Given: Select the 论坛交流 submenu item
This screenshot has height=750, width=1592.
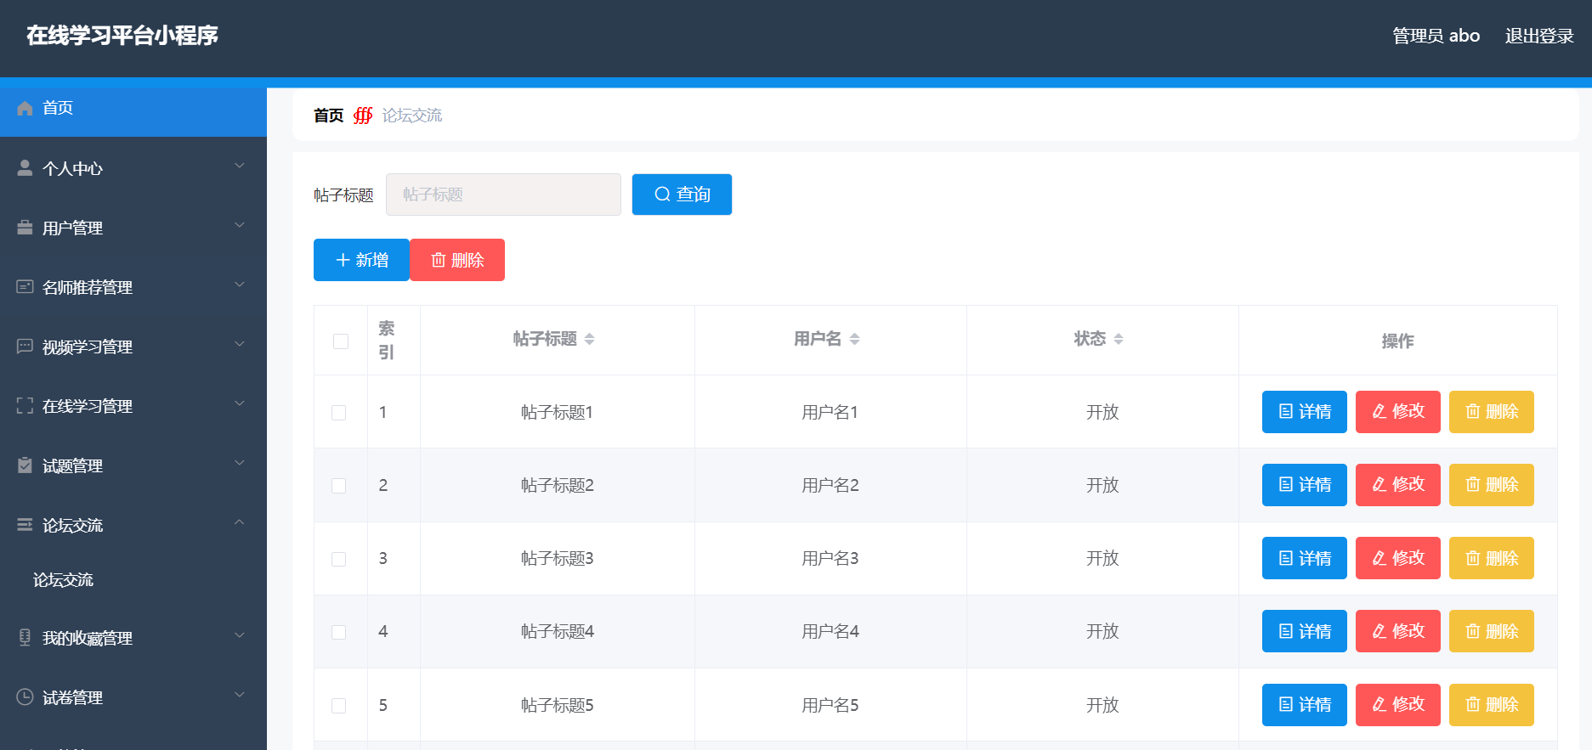Looking at the screenshot, I should tap(133, 580).
